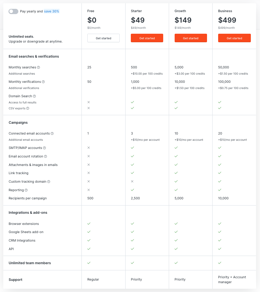Click the CSV exports question mark icon
260x292 pixels.
coord(27,108)
